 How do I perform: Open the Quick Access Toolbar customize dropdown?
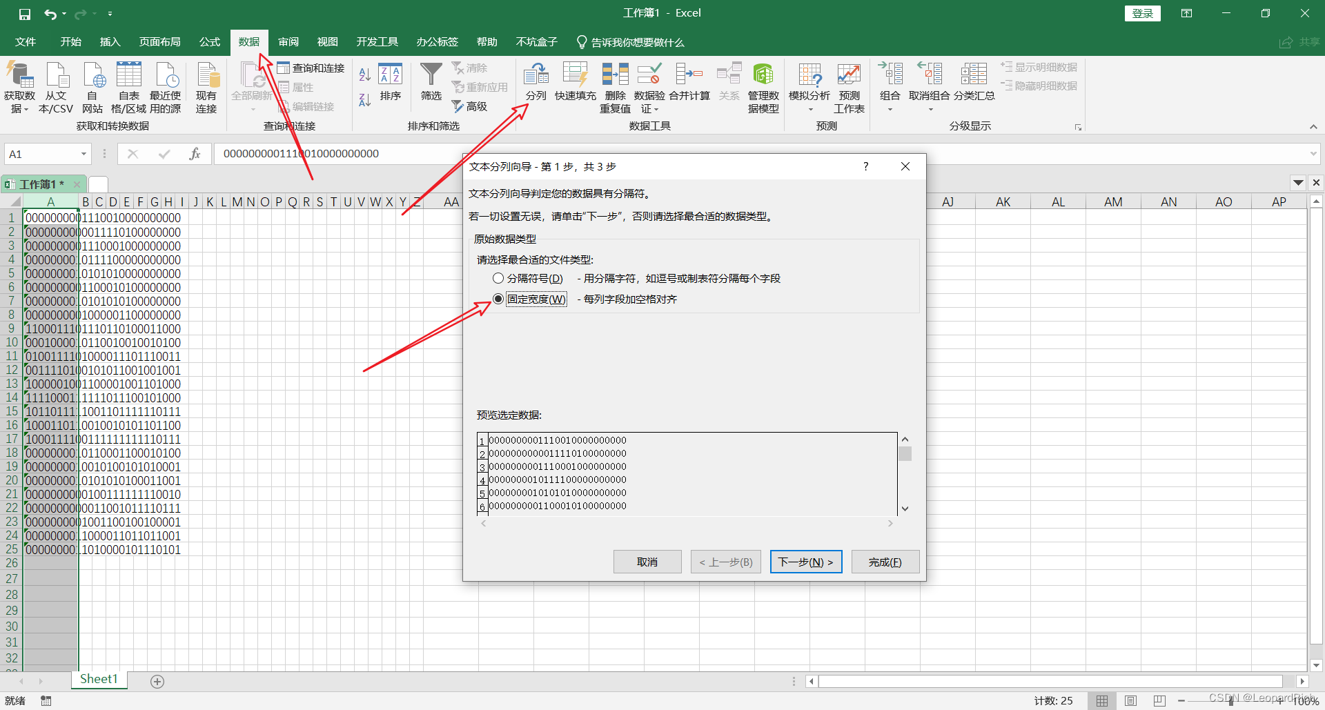[110, 13]
